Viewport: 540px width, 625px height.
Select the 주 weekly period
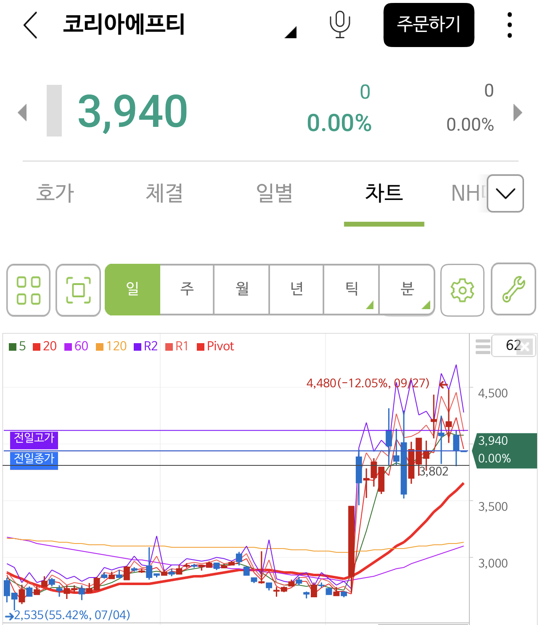[x=187, y=289]
